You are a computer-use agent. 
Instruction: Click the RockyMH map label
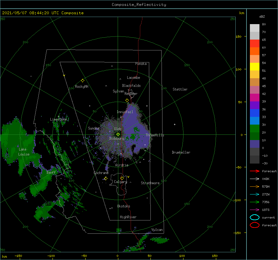[82, 87]
